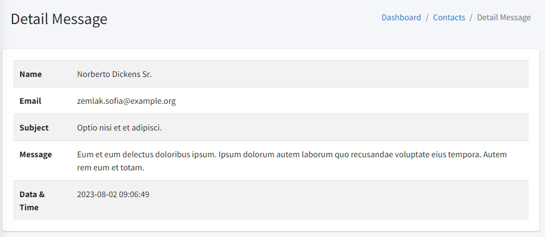Viewport: 545px width, 237px height.
Task: Click the Detail Message breadcrumb item
Action: pyautogui.click(x=503, y=17)
